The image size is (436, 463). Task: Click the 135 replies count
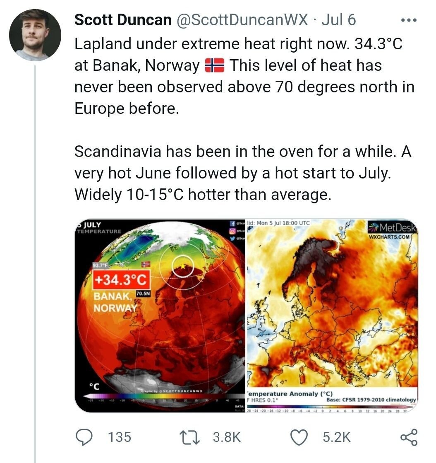(x=119, y=437)
